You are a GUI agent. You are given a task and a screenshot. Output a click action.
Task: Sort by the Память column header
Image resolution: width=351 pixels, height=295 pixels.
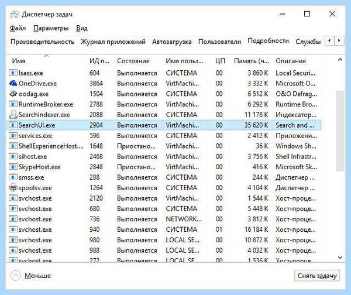point(252,61)
